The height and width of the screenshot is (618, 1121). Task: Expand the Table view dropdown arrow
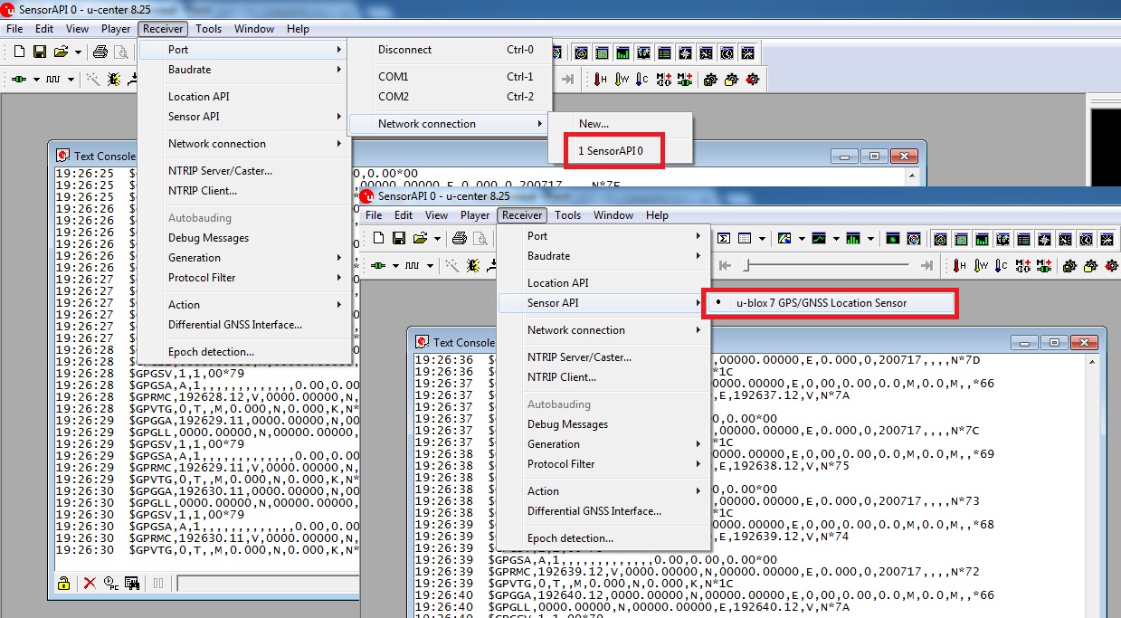(x=763, y=239)
